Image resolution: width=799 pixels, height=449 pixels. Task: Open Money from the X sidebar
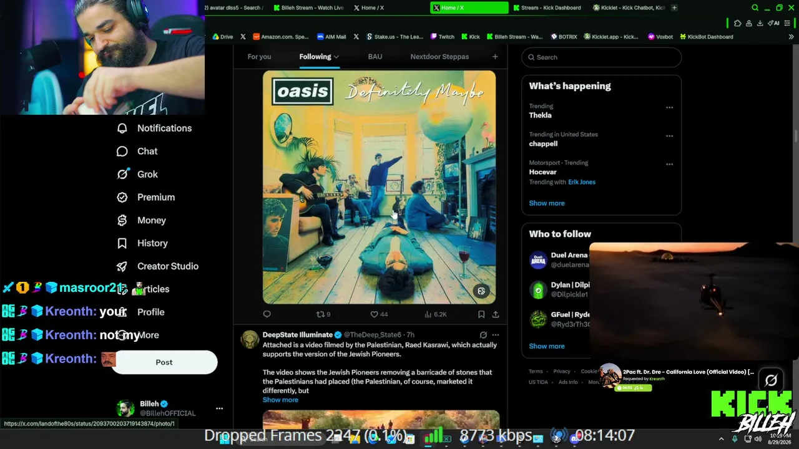(x=142, y=220)
